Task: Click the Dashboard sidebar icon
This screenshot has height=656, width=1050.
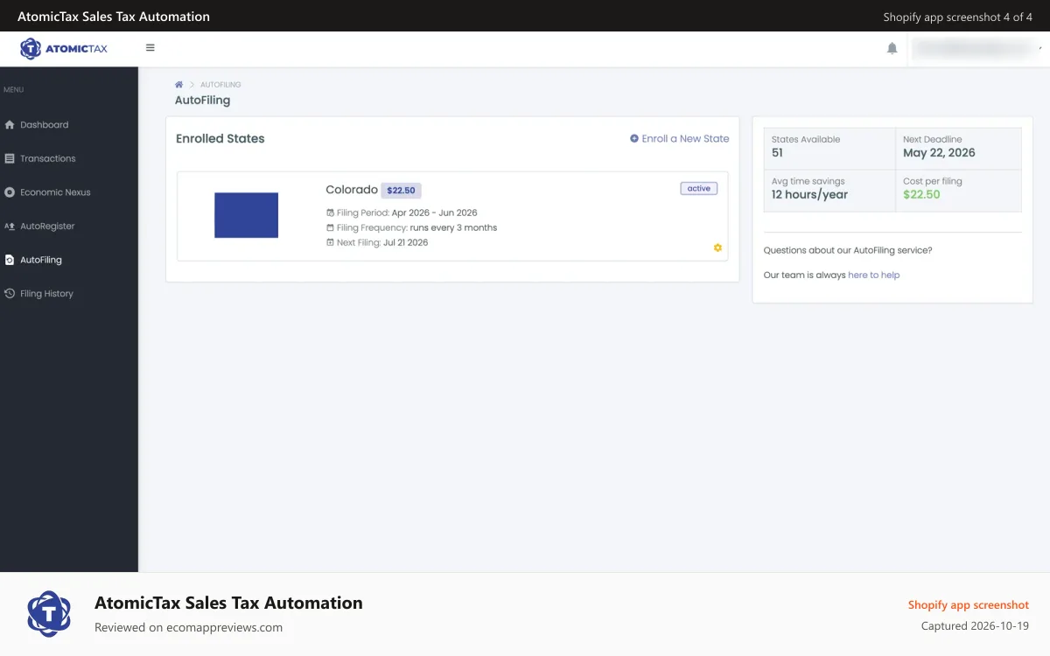Action: (x=10, y=125)
